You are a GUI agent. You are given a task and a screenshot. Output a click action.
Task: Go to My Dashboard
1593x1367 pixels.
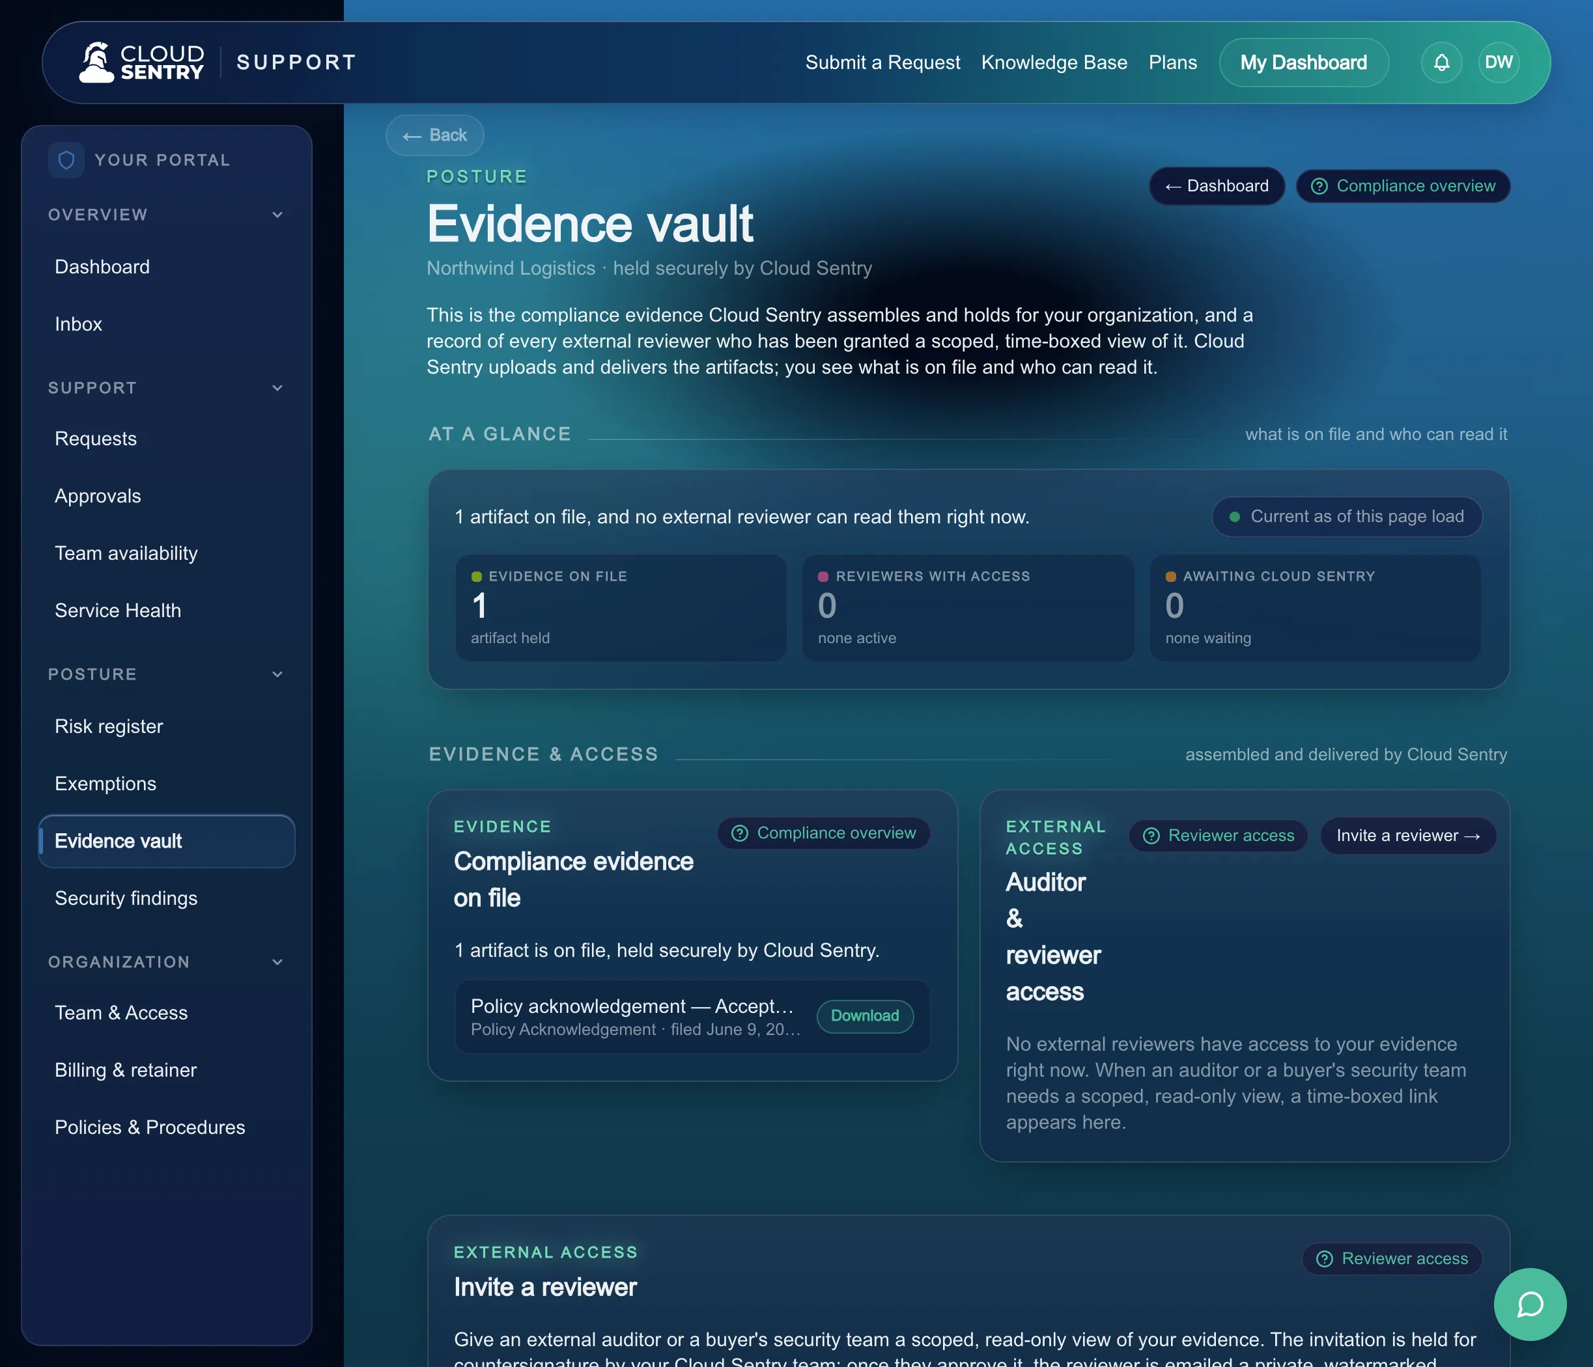(1303, 62)
